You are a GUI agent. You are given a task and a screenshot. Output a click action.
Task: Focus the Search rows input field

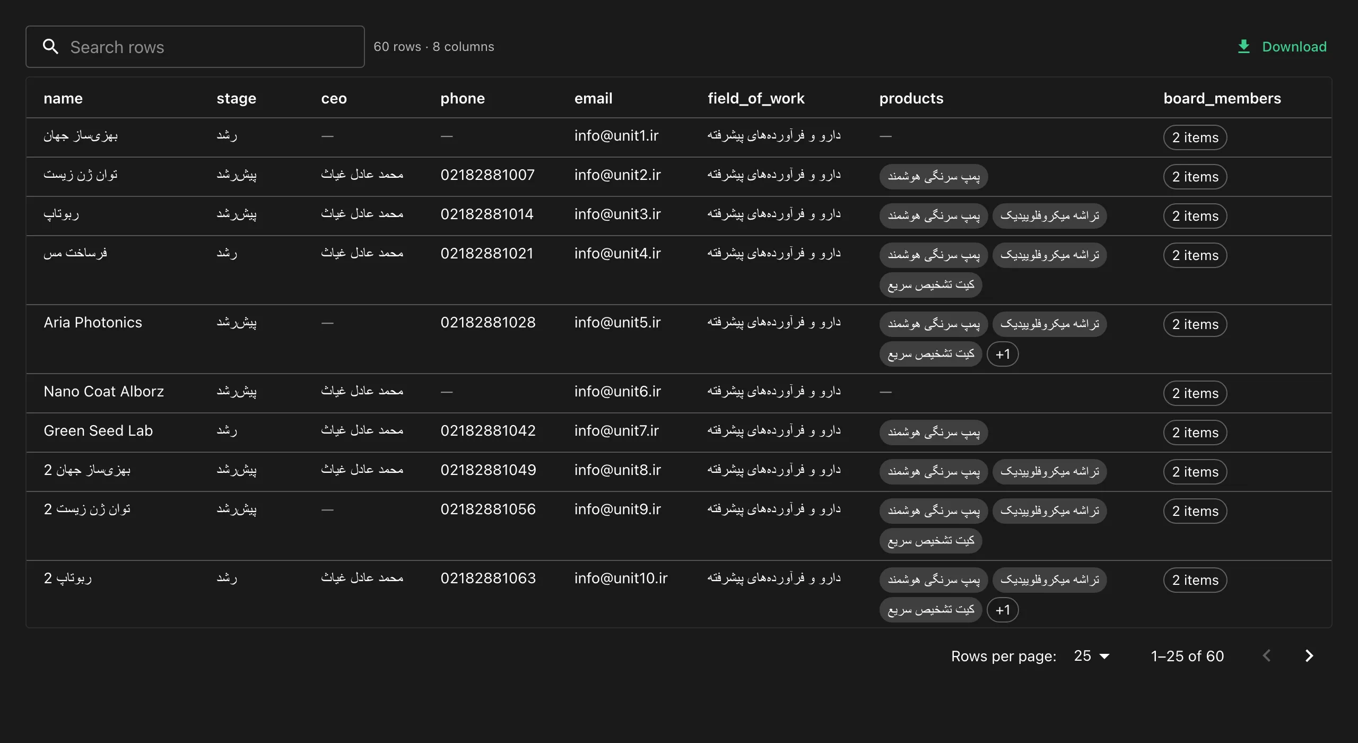pyautogui.click(x=195, y=47)
